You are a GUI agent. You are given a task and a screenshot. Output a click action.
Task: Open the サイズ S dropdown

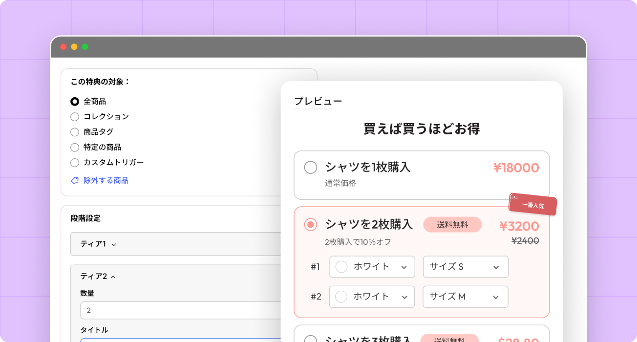[466, 267]
